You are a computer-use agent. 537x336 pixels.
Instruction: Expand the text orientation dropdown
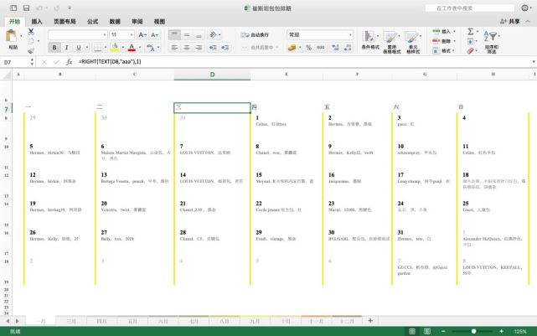pyautogui.click(x=219, y=34)
